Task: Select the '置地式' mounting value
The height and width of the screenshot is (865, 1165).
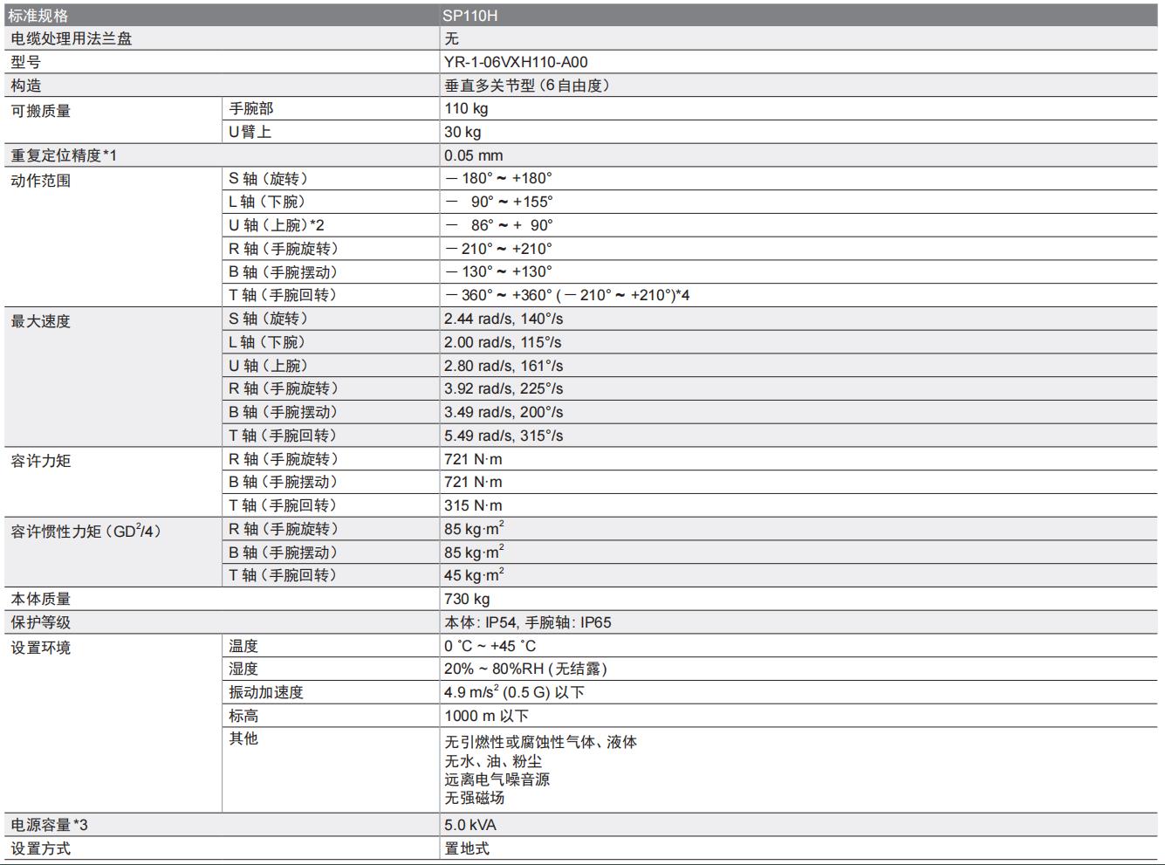Action: [467, 848]
